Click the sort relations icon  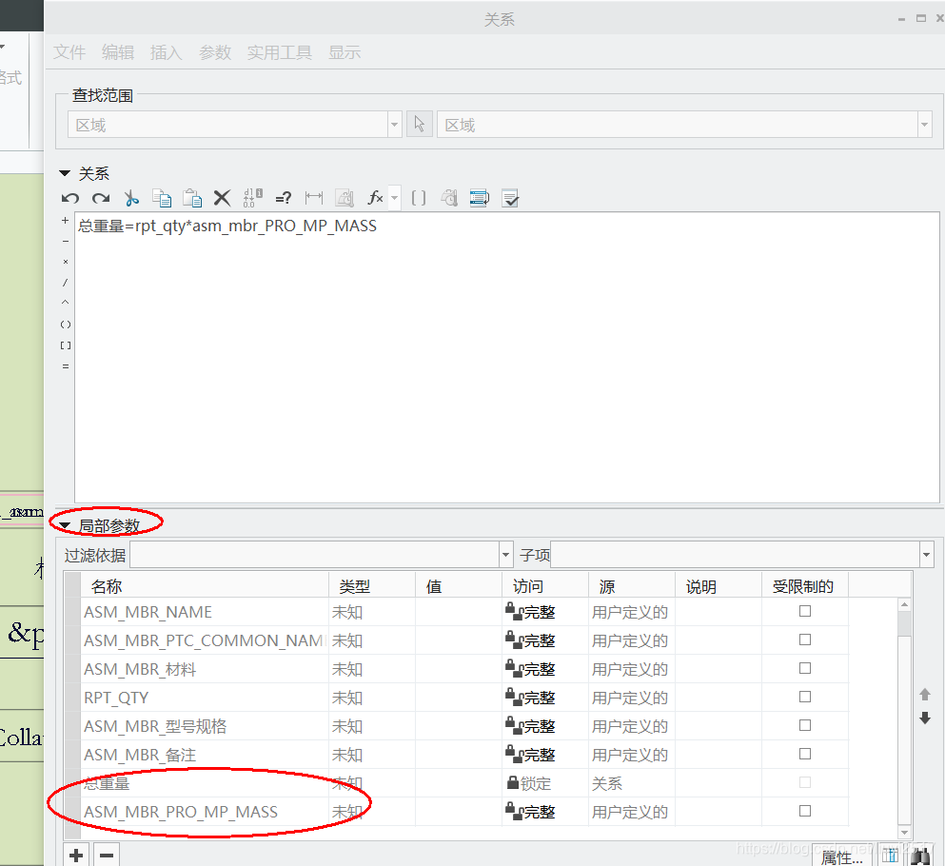coord(480,198)
